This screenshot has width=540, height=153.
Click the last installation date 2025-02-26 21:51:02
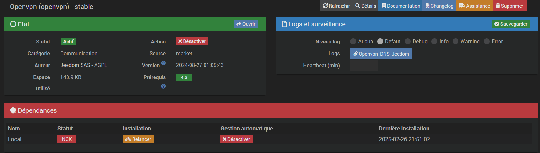pyautogui.click(x=404, y=139)
